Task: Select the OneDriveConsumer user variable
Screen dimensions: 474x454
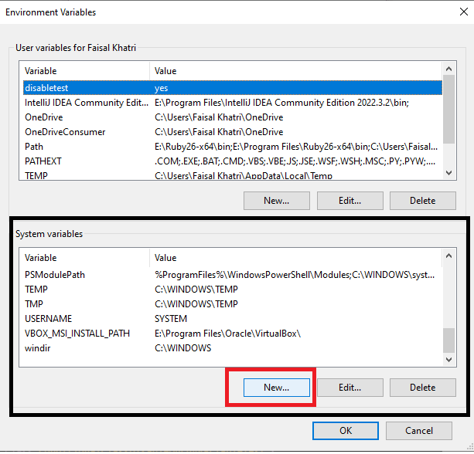Action: pyautogui.click(x=233, y=132)
